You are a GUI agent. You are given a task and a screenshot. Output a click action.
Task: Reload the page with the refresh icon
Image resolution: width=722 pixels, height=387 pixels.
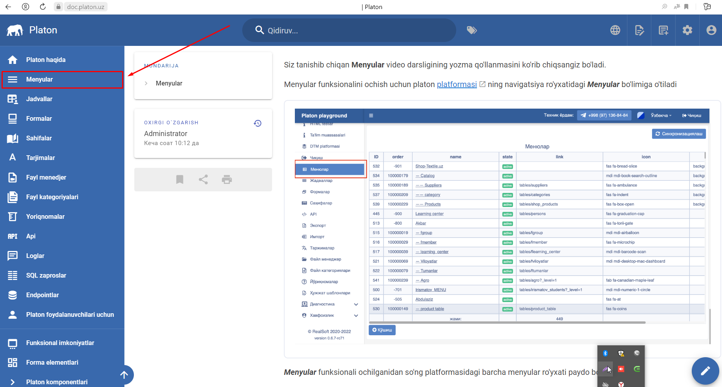(x=43, y=7)
